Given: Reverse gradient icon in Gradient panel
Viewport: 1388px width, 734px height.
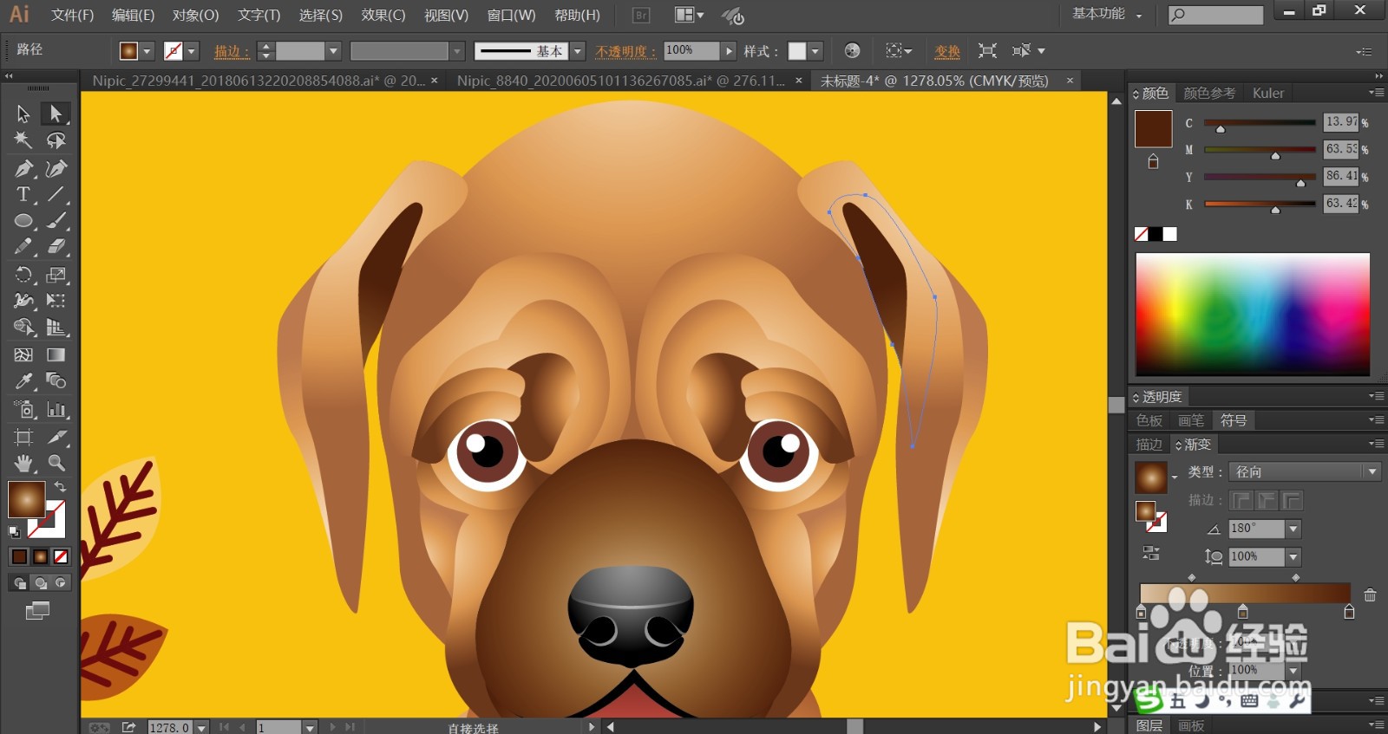Looking at the screenshot, I should 1151,552.
